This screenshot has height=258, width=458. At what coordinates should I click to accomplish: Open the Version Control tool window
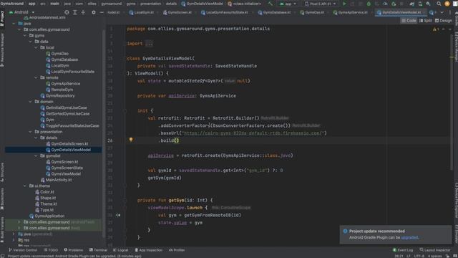pyautogui.click(x=23, y=250)
